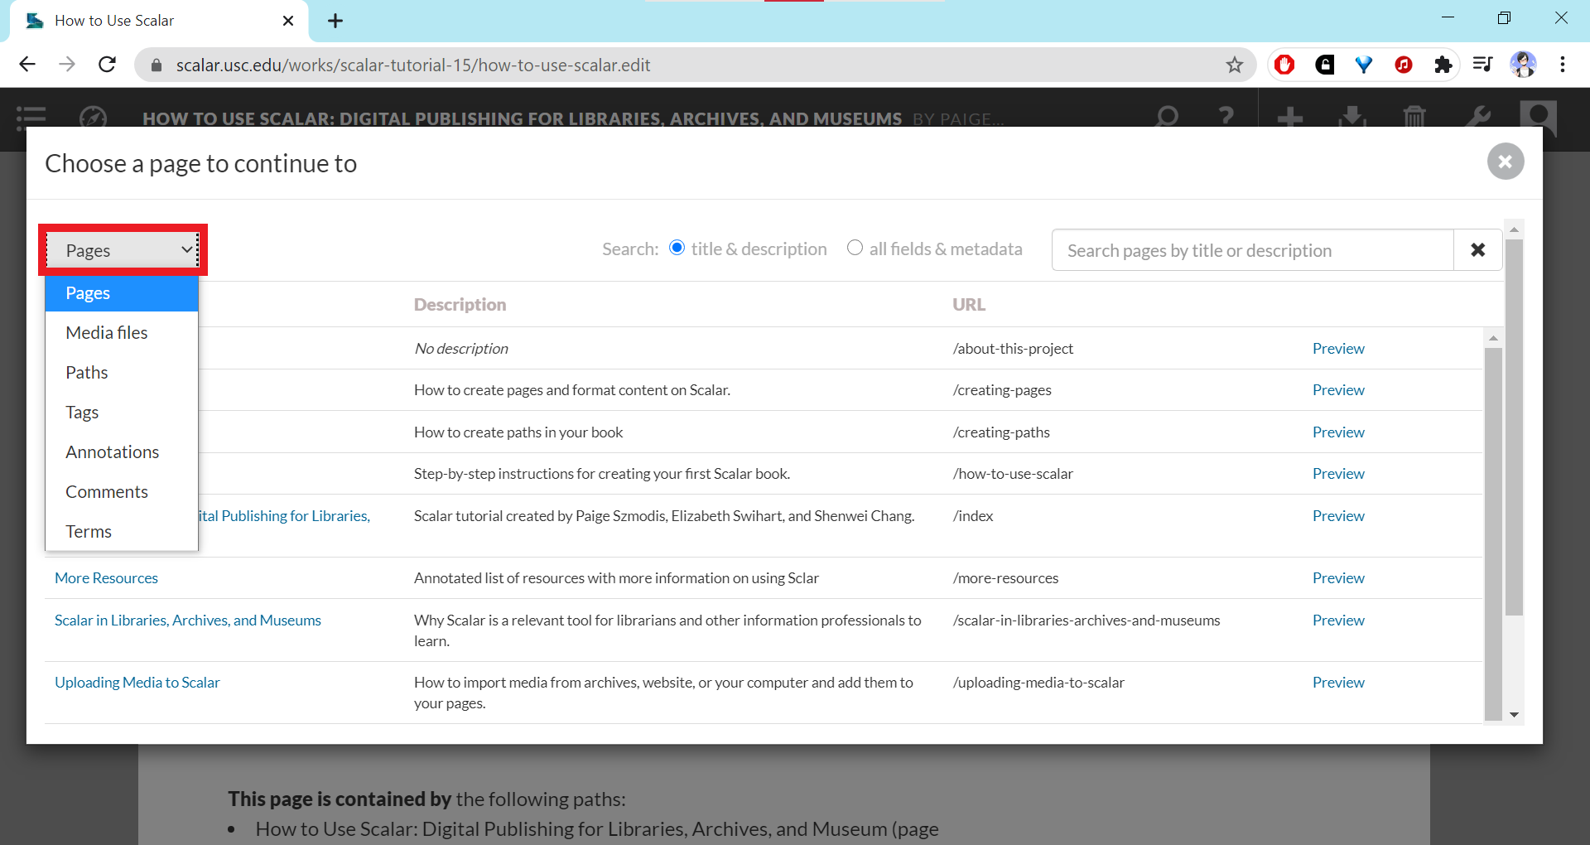This screenshot has height=845, width=1590.
Task: Go back to the previous page
Action: pyautogui.click(x=27, y=65)
